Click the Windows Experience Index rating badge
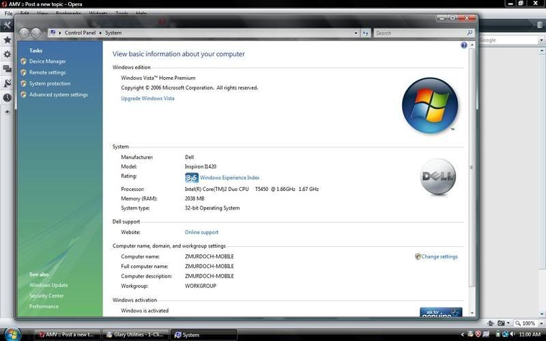 click(192, 177)
